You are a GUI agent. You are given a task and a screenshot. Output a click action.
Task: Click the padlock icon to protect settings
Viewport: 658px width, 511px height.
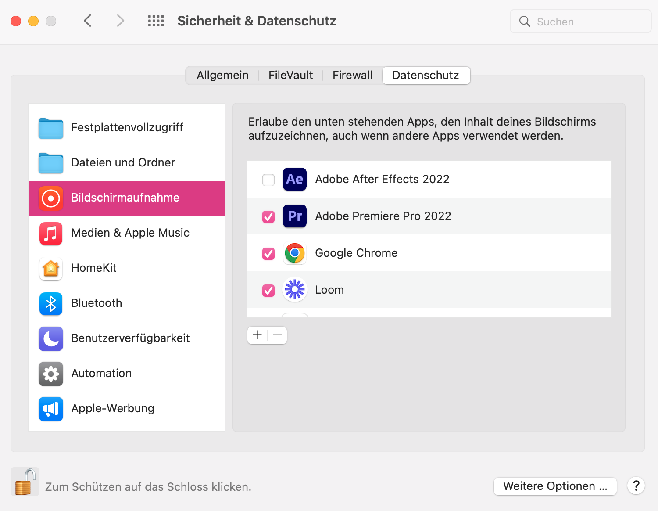point(25,482)
